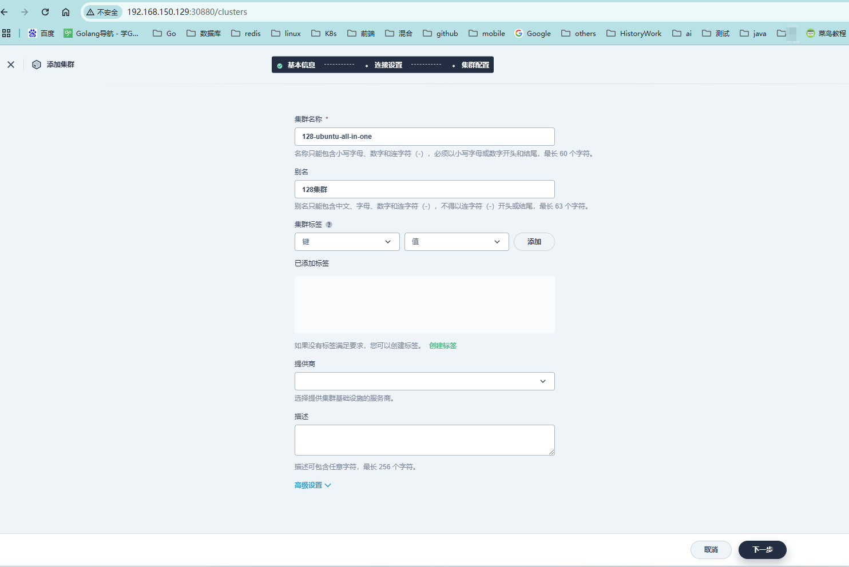849x567 pixels.
Task: Open the github bookmark folder
Action: coord(441,33)
